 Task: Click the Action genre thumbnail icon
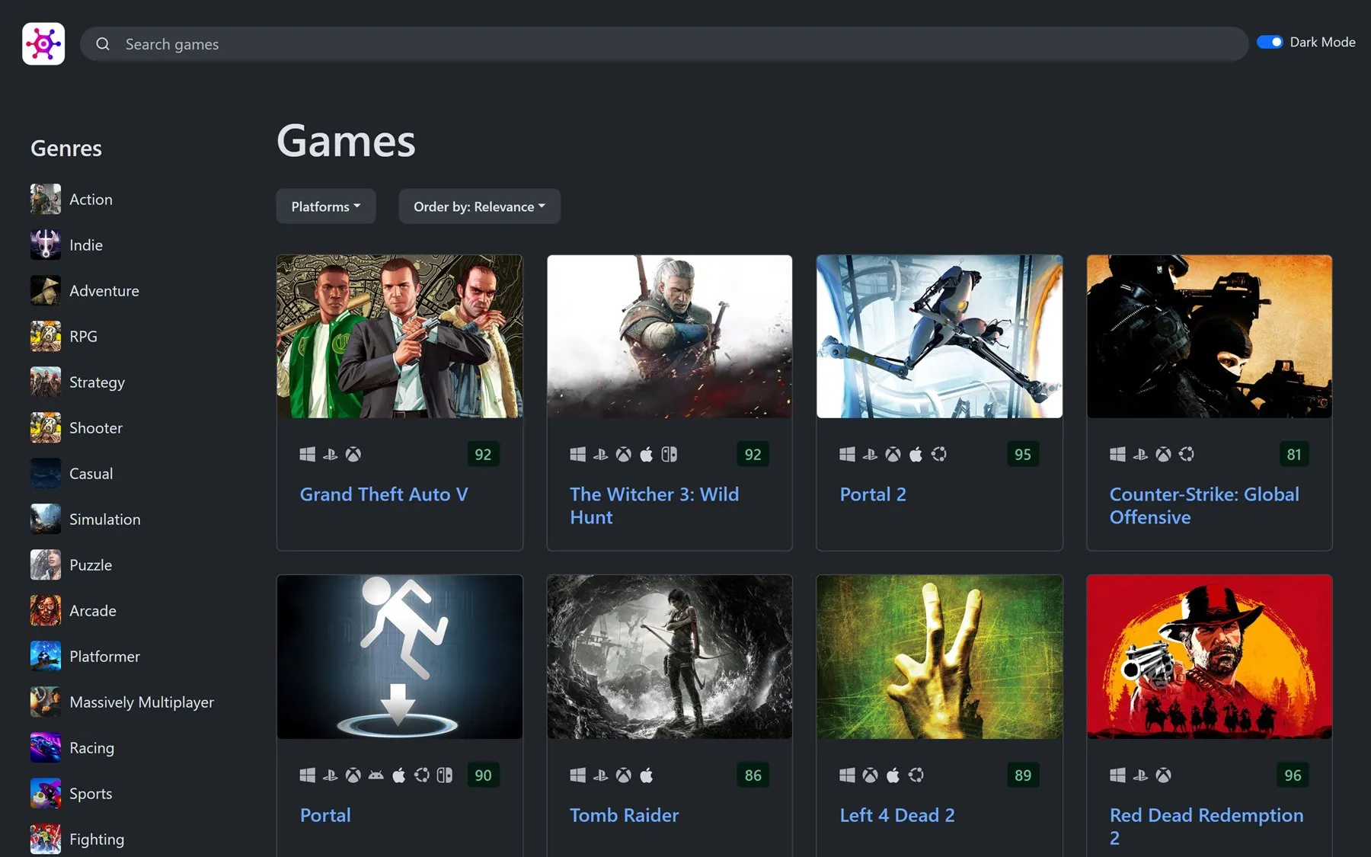[46, 199]
